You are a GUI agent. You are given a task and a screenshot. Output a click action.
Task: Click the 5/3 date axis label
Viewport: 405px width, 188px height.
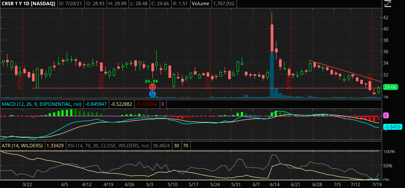[151, 185]
